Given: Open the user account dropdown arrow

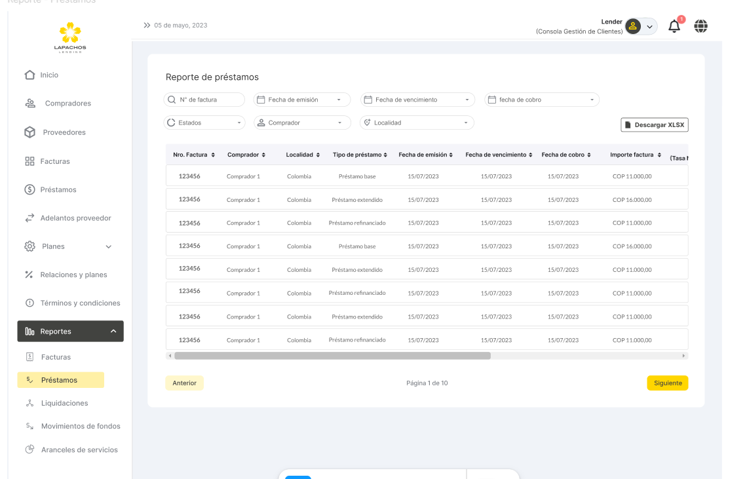Looking at the screenshot, I should click(x=649, y=27).
